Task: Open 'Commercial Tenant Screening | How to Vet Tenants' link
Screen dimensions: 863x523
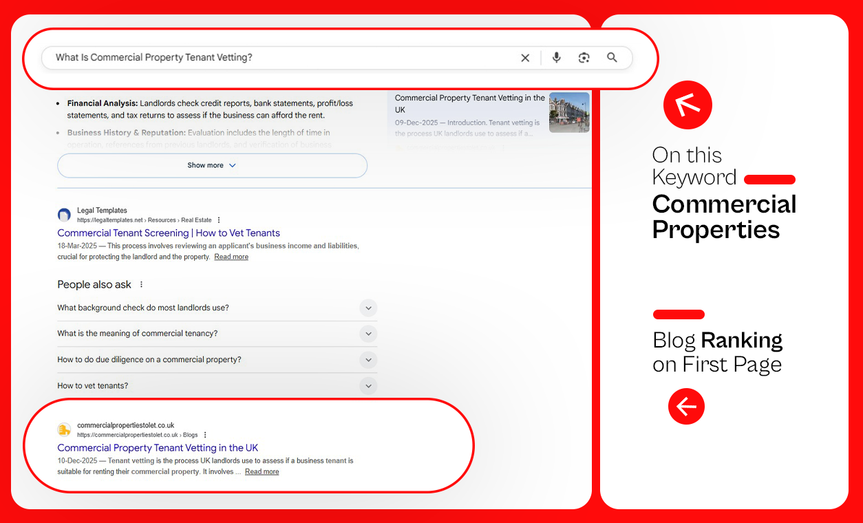Action: pos(169,233)
